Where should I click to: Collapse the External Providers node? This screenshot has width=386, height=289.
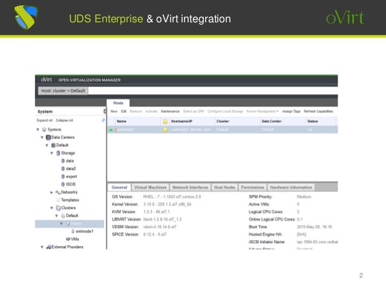click(x=42, y=247)
